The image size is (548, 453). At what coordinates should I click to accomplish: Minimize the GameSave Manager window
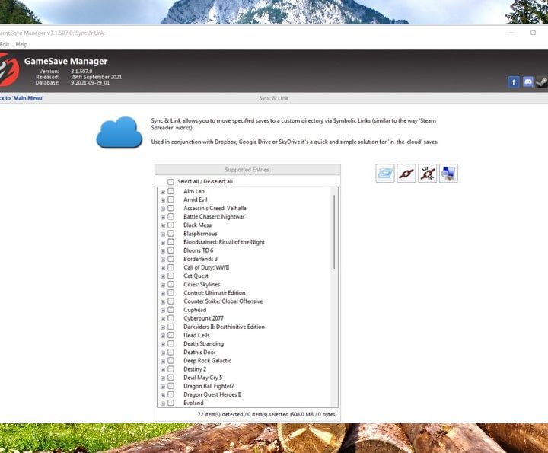511,33
